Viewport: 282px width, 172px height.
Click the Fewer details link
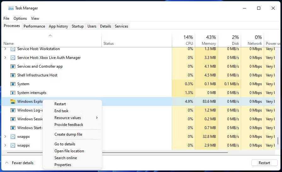23,163
